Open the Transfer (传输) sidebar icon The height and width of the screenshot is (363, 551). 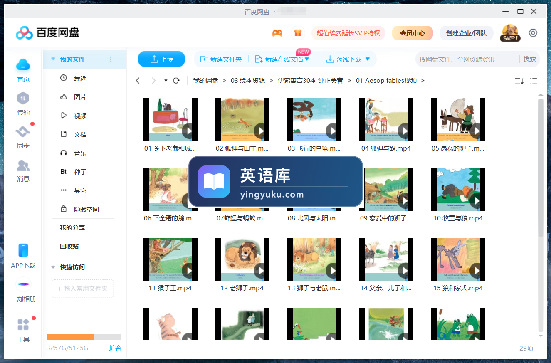pyautogui.click(x=23, y=99)
